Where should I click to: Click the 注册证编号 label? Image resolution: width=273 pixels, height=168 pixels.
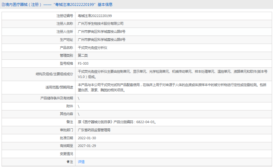coord(65,16)
